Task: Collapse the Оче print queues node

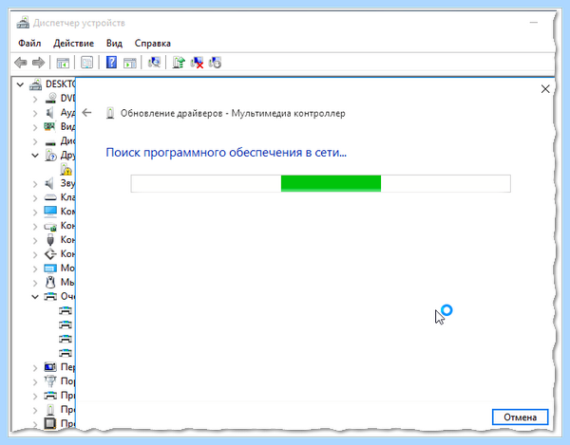Action: 35,297
